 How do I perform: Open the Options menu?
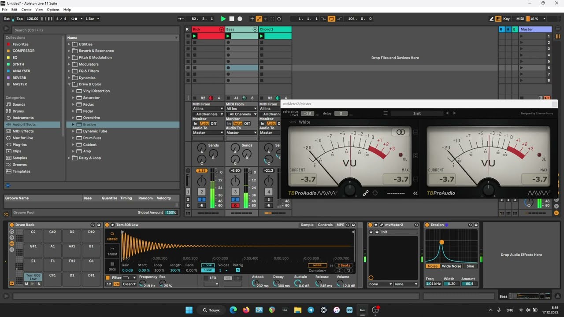[53, 9]
